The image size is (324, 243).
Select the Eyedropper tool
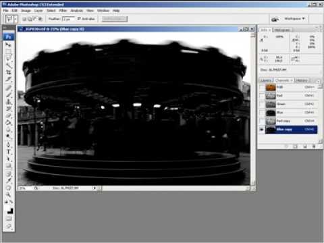(9, 180)
